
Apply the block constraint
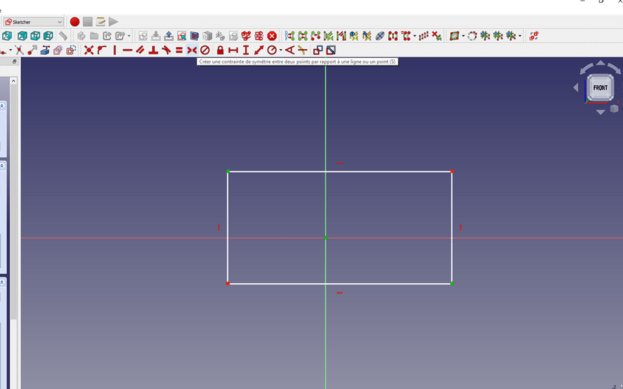(x=204, y=50)
